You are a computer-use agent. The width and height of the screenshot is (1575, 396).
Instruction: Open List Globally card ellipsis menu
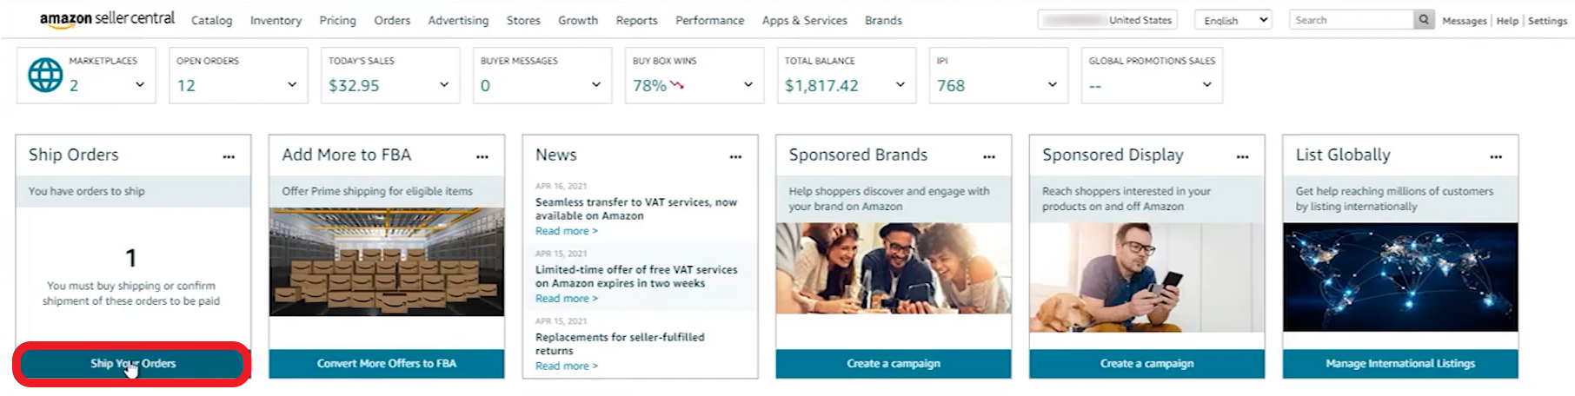coord(1496,157)
